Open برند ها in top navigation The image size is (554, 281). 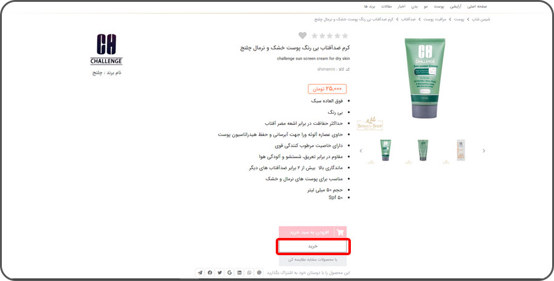coord(369,6)
